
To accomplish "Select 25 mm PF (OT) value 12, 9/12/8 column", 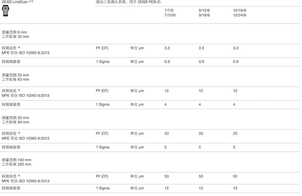I will coord(201,91).
